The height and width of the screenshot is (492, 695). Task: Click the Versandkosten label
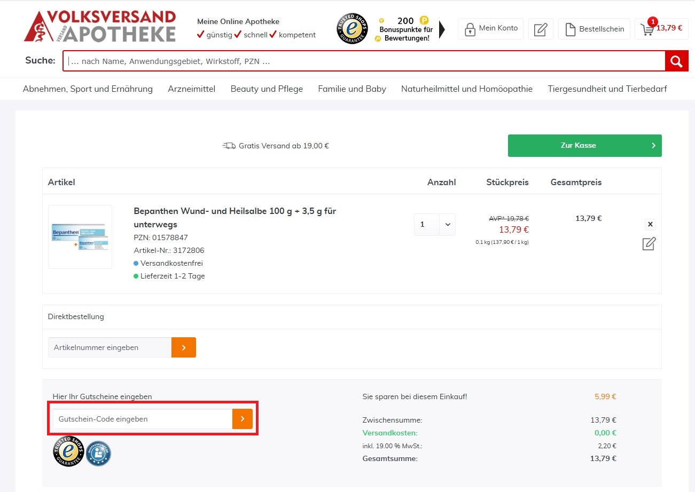point(389,433)
